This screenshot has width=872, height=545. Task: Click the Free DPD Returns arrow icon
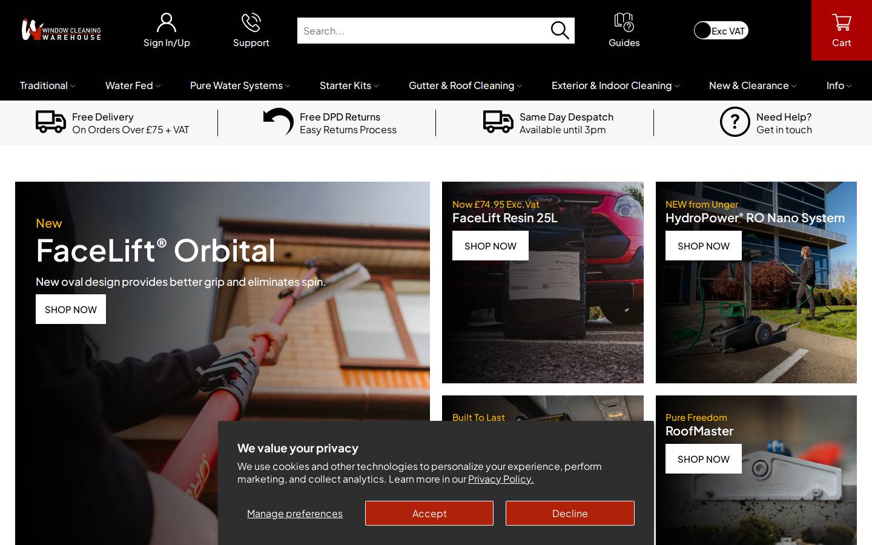(x=279, y=122)
